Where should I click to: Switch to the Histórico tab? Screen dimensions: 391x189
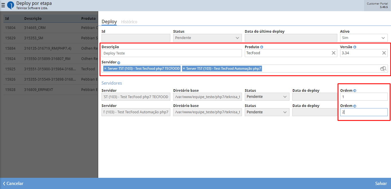[129, 22]
